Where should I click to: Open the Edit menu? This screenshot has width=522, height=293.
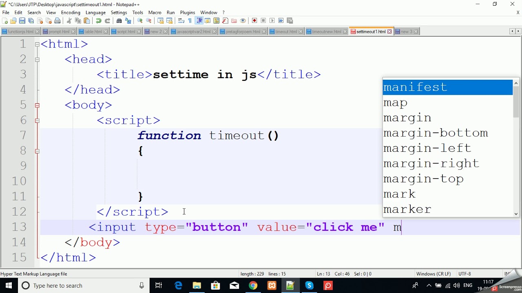click(x=18, y=13)
